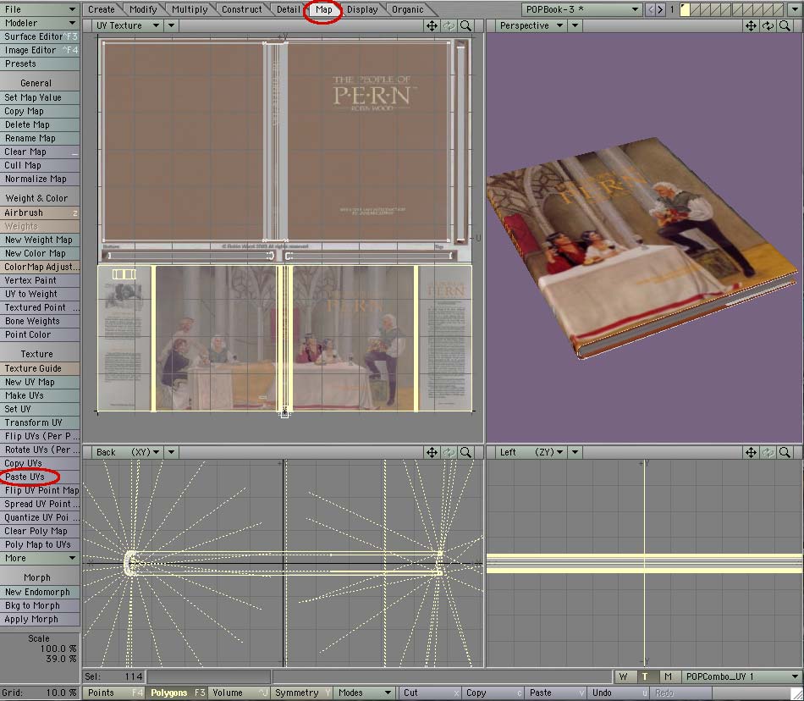Click the previous layer set arrow
Viewport: 804px width, 701px height.
pos(650,9)
